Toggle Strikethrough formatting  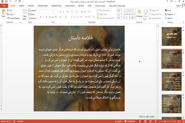click(53, 17)
